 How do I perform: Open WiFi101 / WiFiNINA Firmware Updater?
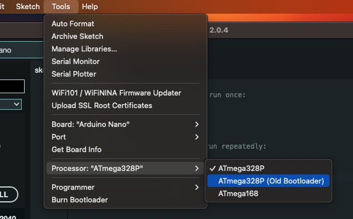click(125, 93)
